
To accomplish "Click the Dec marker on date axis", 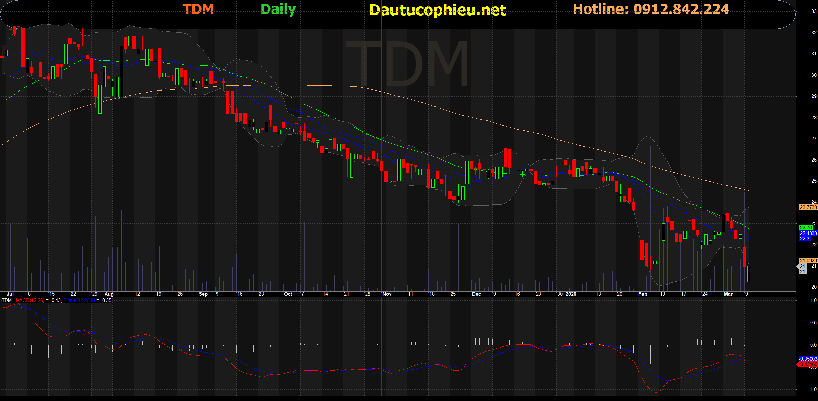I will [x=477, y=294].
